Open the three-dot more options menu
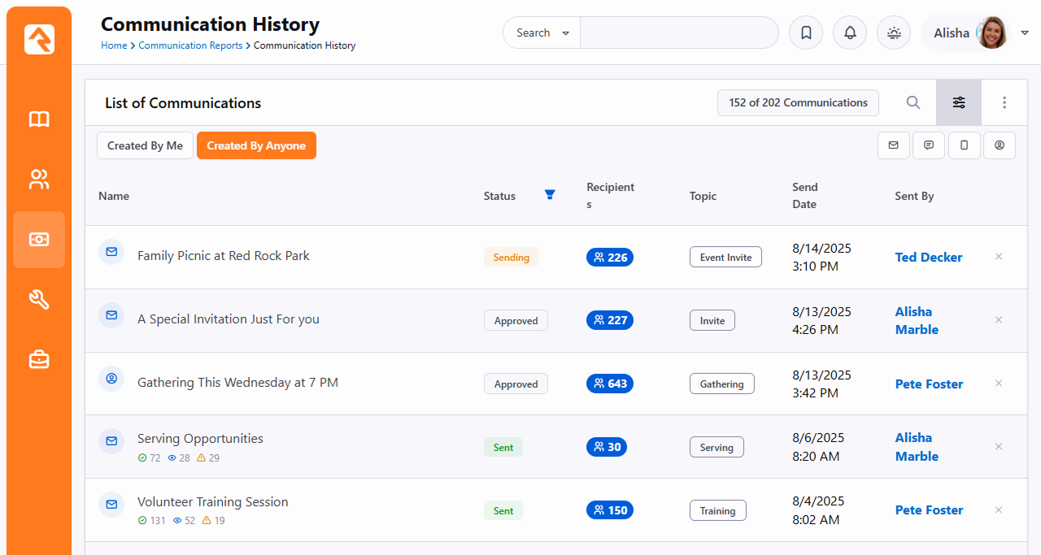1041x555 pixels. [1004, 102]
